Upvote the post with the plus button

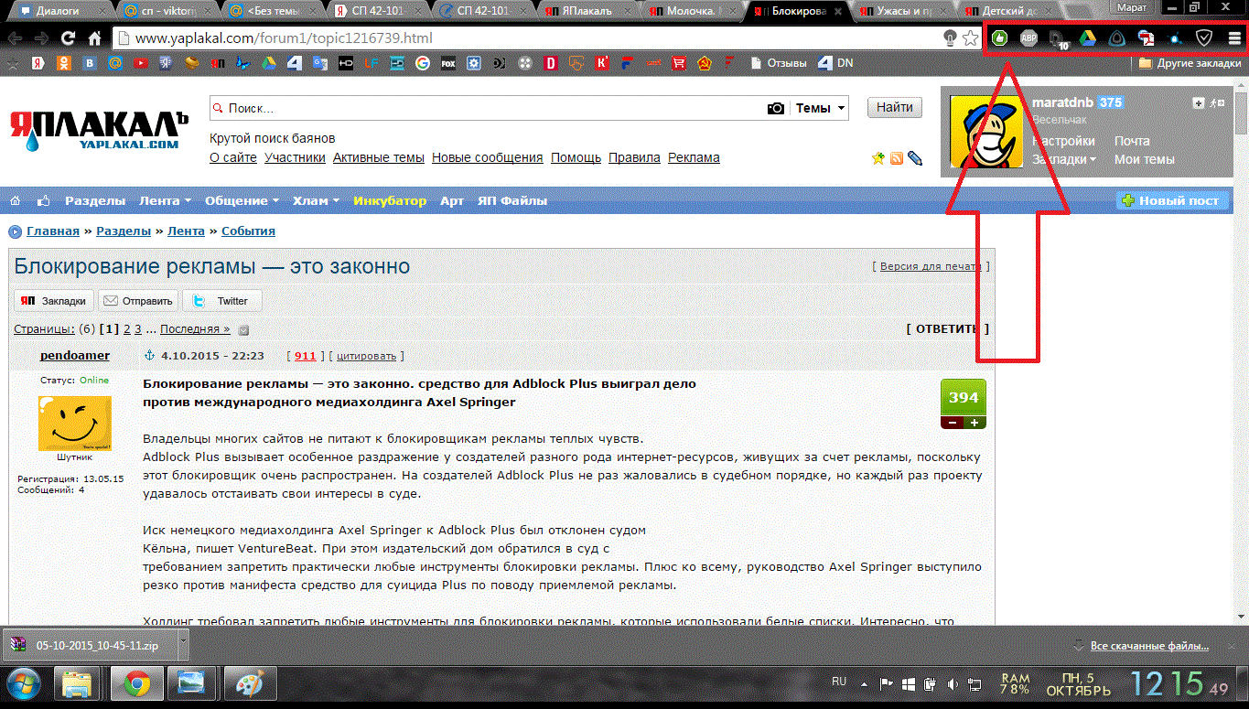coord(974,423)
